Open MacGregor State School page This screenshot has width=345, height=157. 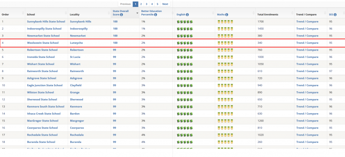click(x=43, y=121)
